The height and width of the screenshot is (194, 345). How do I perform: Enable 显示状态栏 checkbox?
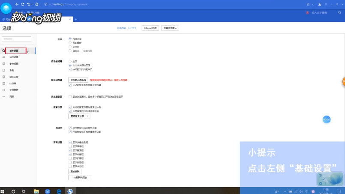(x=70, y=166)
